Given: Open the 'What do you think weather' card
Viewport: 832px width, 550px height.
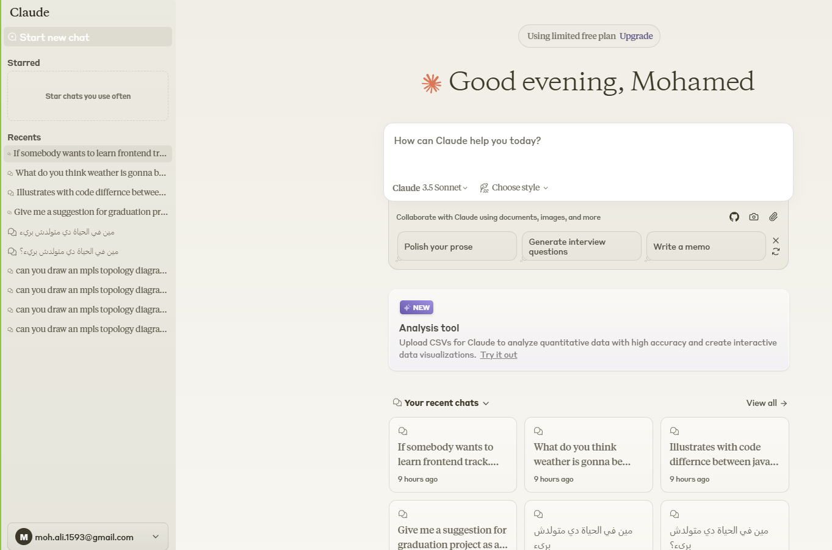Looking at the screenshot, I should [588, 455].
